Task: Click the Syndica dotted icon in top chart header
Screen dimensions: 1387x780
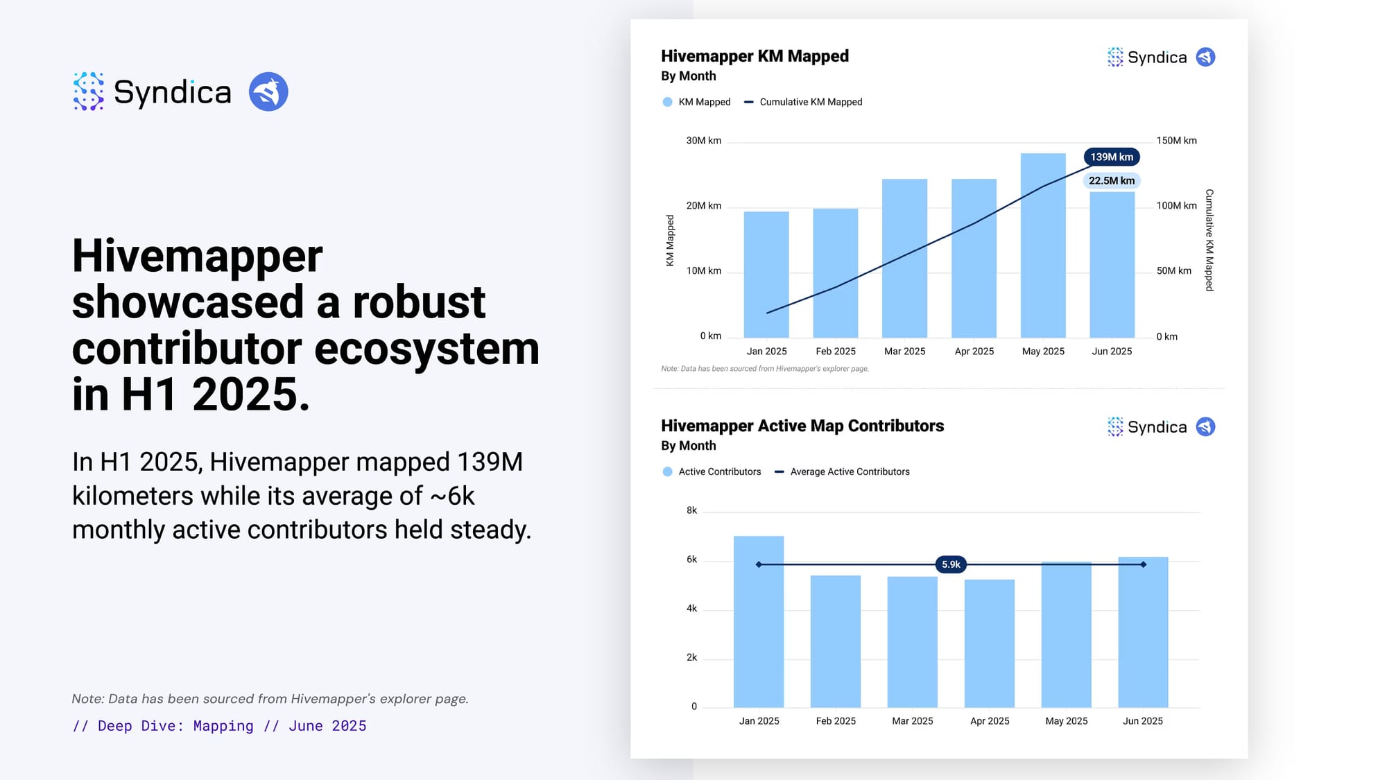Action: [x=1114, y=57]
